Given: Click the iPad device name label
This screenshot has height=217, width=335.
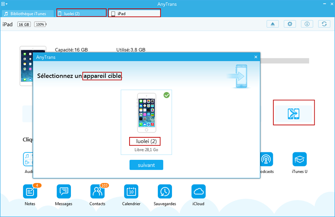Looking at the screenshot, I should [x=7, y=24].
